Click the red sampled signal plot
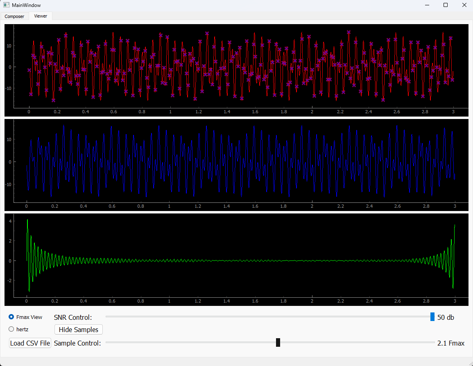Image resolution: width=473 pixels, height=366 pixels. pyautogui.click(x=237, y=70)
